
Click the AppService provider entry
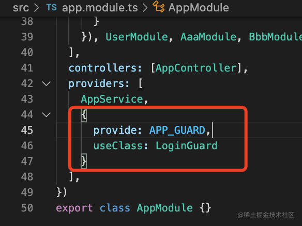[112, 99]
